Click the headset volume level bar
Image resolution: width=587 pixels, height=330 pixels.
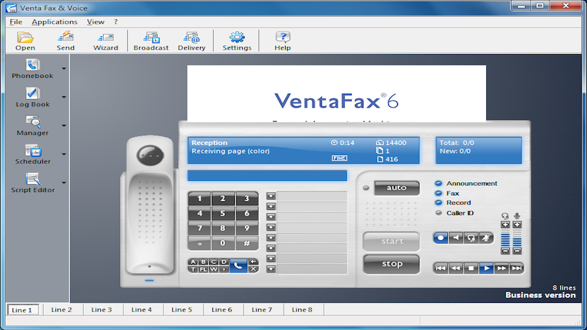tap(505, 238)
